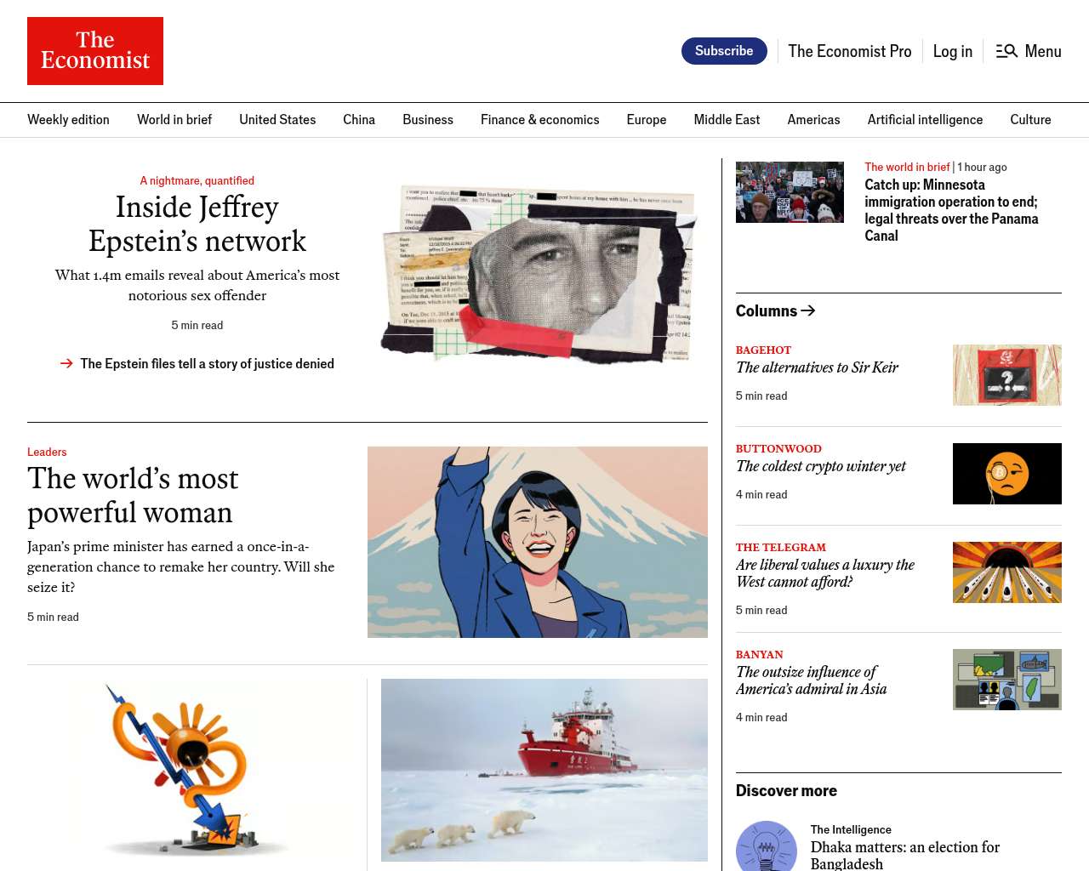Open the Menu search icon
Screen dimensions: 1089x871
click(1006, 51)
